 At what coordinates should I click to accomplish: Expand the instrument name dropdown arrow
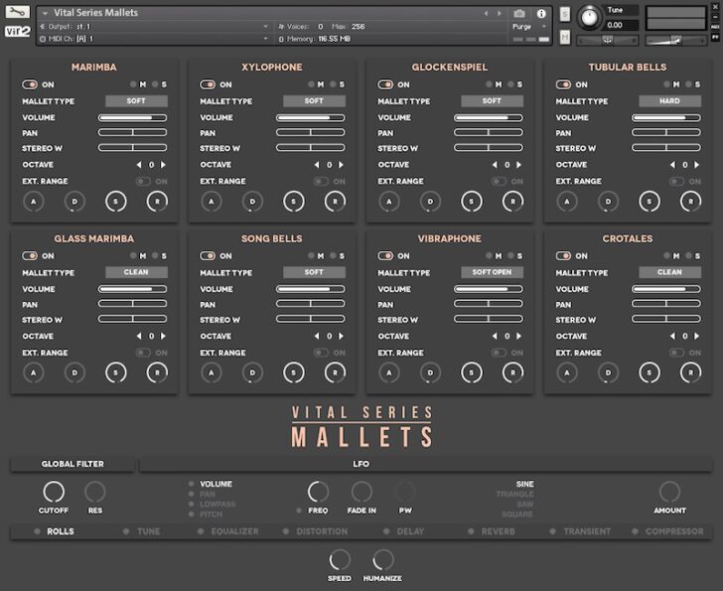(46, 13)
